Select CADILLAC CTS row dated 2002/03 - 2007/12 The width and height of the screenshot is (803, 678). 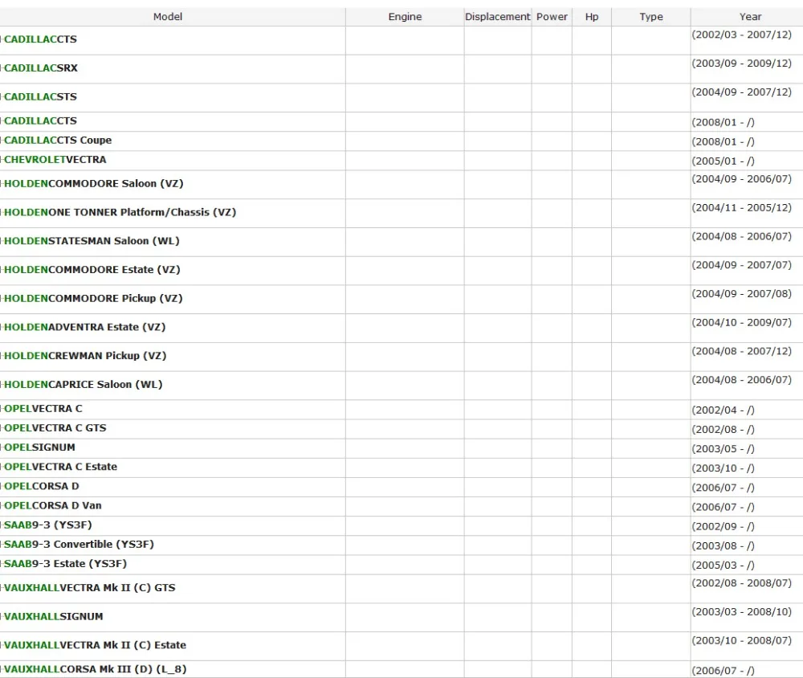pos(401,40)
